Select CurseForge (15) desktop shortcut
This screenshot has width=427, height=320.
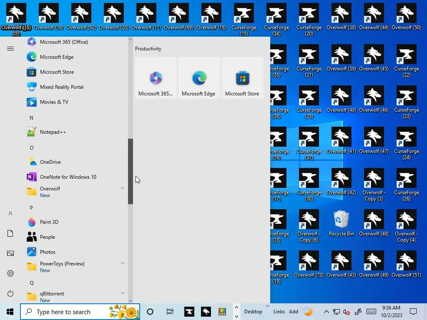pyautogui.click(x=244, y=20)
